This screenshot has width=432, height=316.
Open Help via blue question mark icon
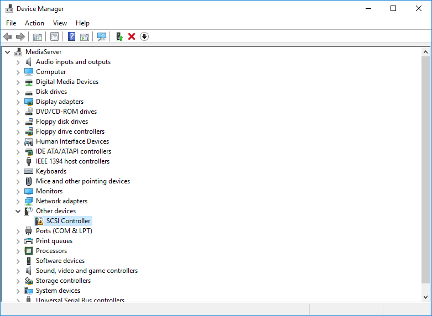(x=71, y=36)
